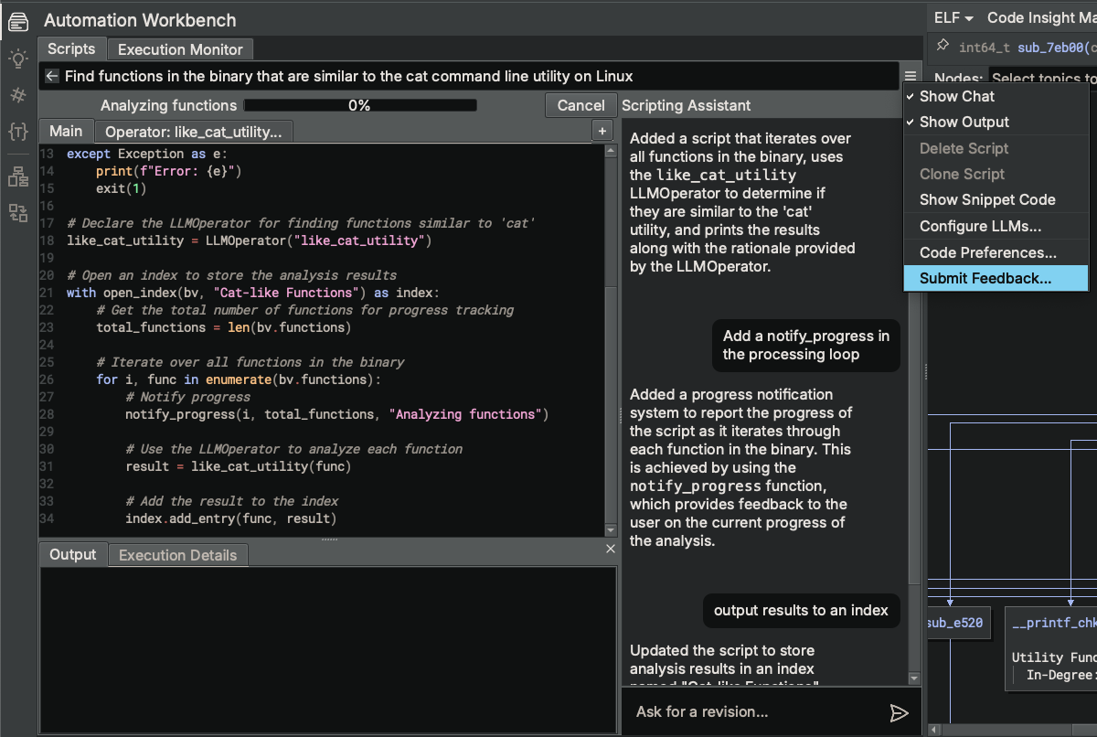Screen dimensions: 1097x737
Task: Open the Nodes topics selector
Action: [1042, 77]
